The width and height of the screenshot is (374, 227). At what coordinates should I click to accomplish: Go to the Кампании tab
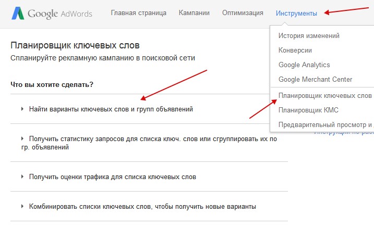point(194,13)
